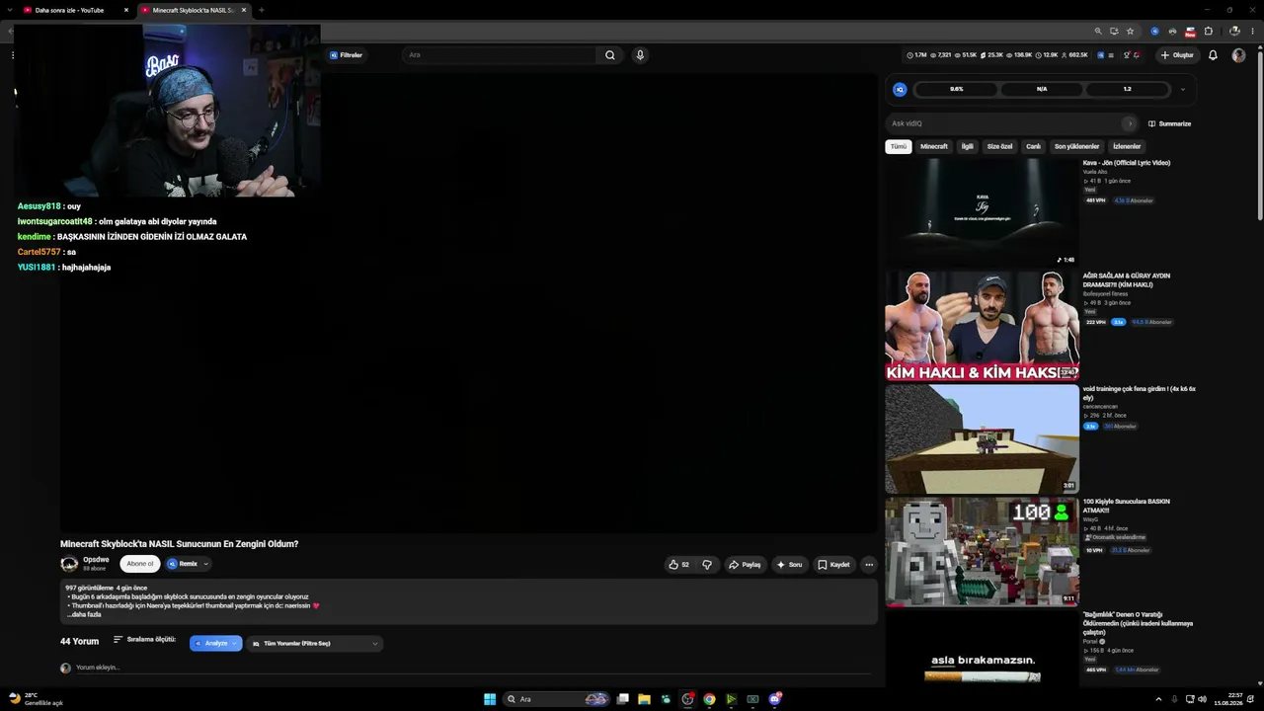The height and width of the screenshot is (711, 1264).
Task: Switch to Daha sonra izle tab
Action: (76, 10)
